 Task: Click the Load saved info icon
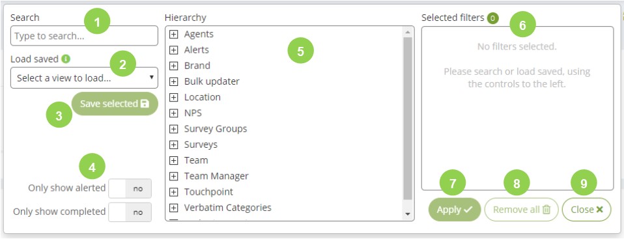click(x=66, y=59)
